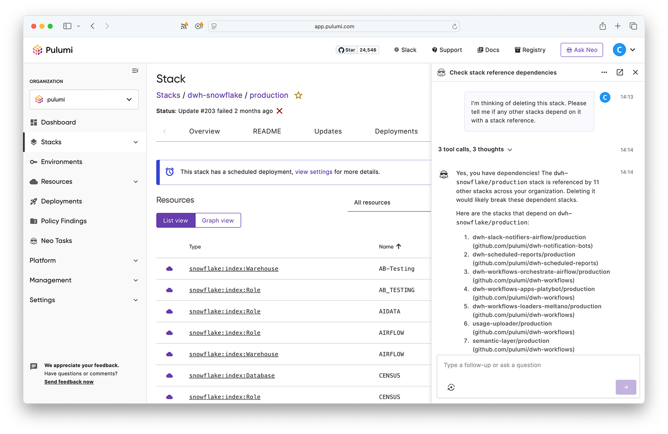The height and width of the screenshot is (434, 668).
Task: Expand the Platform sidebar section
Action: point(84,260)
